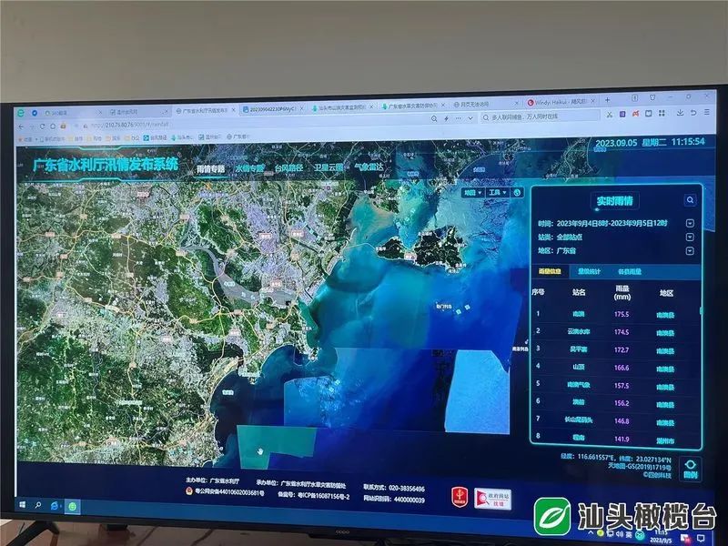The height and width of the screenshot is (546, 728).
Task: Open the taskbar search icon
Action: tap(40, 504)
